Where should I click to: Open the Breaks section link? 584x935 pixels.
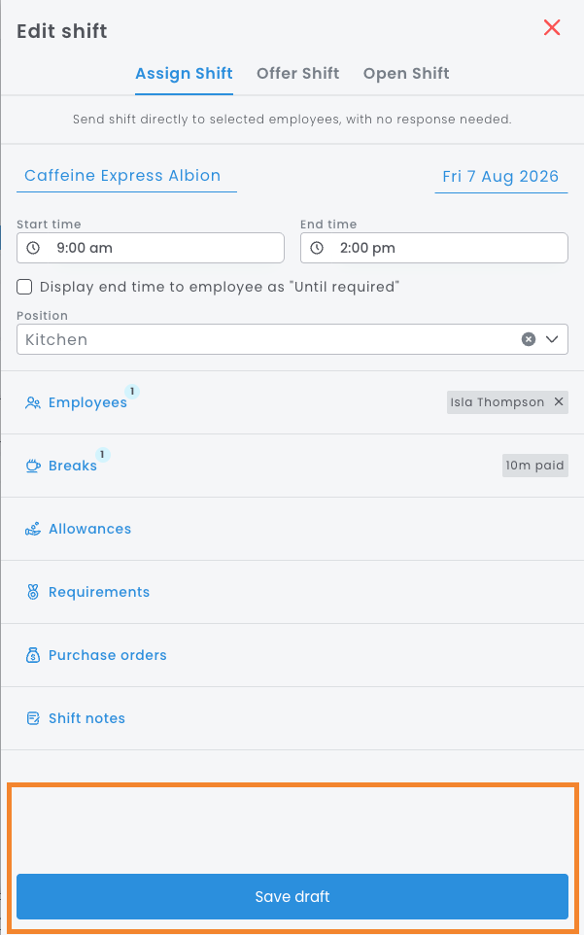click(73, 467)
